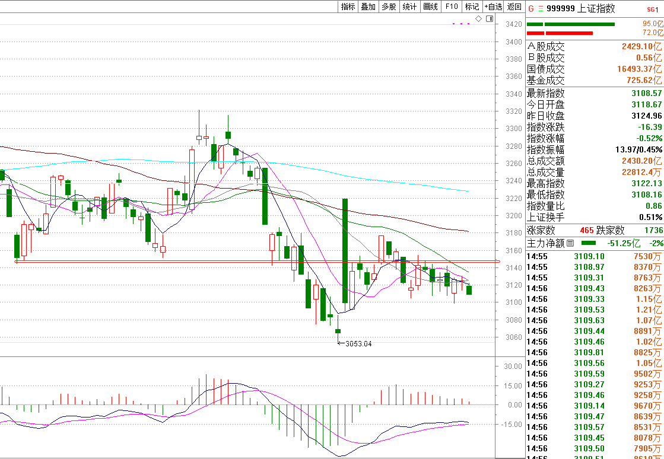Click the 今日开盘 value 3118.67

(x=646, y=104)
